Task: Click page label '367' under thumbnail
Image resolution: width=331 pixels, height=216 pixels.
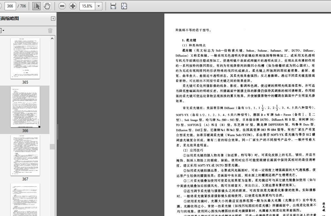Action: [x=25, y=179]
